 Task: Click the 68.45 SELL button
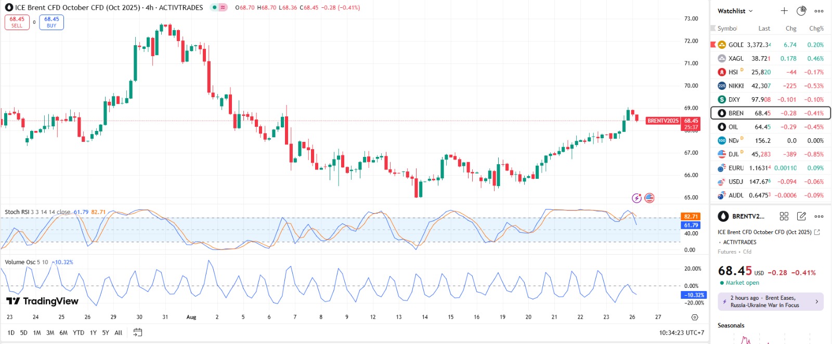point(17,22)
